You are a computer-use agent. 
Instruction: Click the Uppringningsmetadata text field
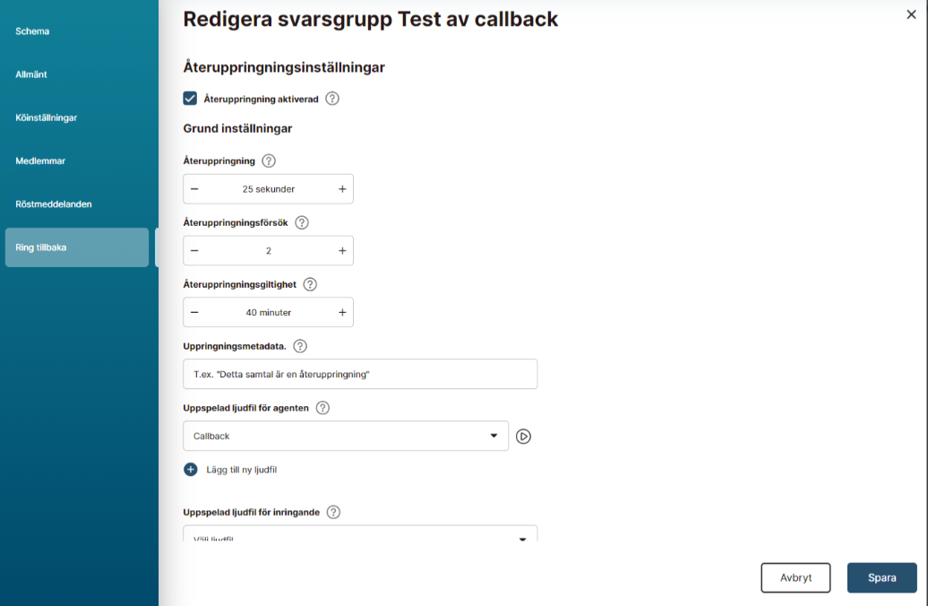360,375
